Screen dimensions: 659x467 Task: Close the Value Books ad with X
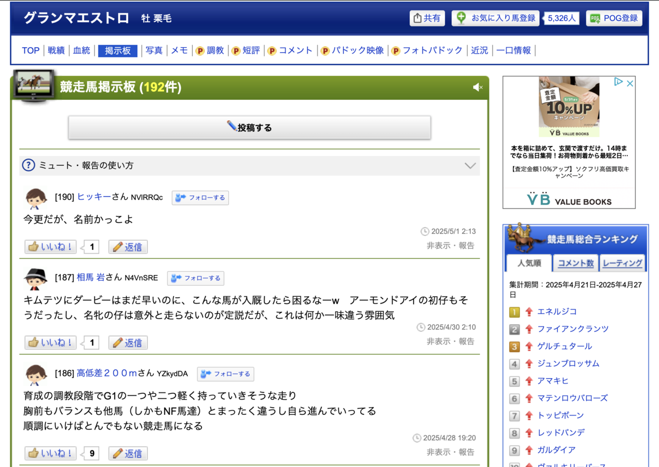[630, 83]
